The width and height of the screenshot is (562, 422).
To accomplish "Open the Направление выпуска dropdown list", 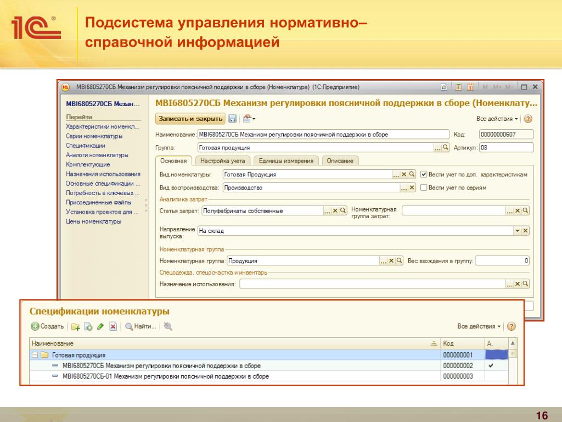I will tap(518, 231).
